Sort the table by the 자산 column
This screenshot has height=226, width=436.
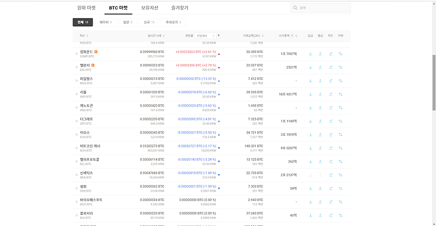pyautogui.click(x=84, y=36)
